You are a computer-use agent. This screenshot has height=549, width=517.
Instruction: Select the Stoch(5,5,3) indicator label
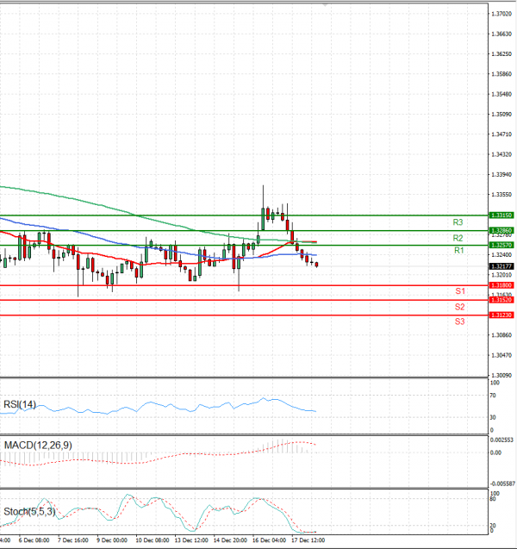coord(29,512)
